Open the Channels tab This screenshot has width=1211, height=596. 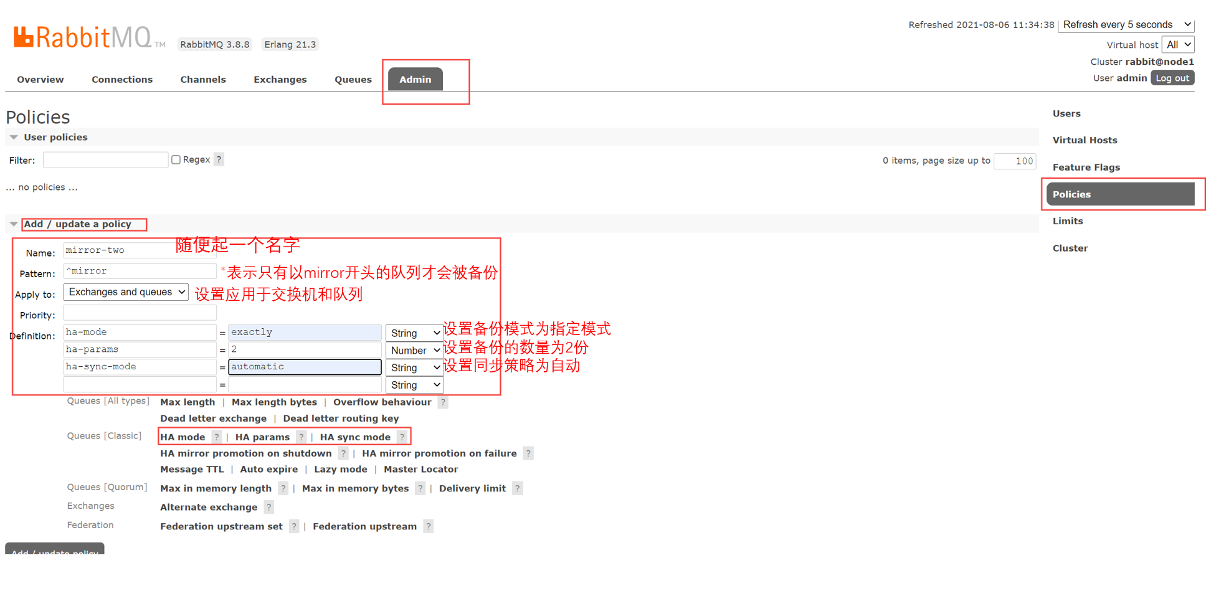pos(203,80)
